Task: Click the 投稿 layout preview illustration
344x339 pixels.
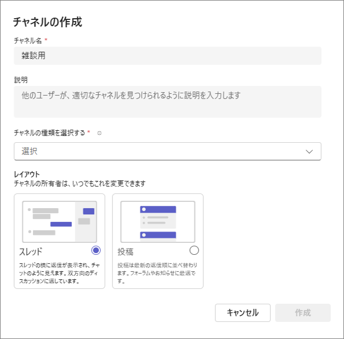Action: pyautogui.click(x=158, y=221)
